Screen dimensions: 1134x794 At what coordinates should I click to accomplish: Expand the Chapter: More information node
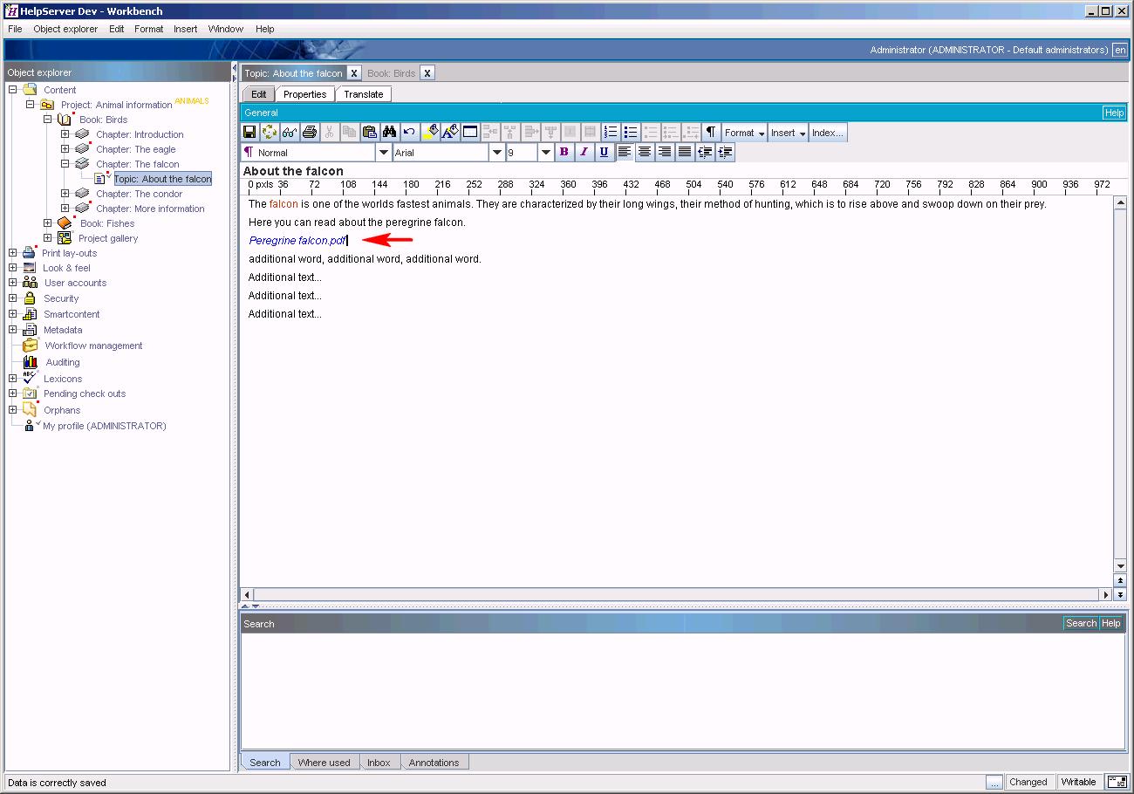[65, 209]
